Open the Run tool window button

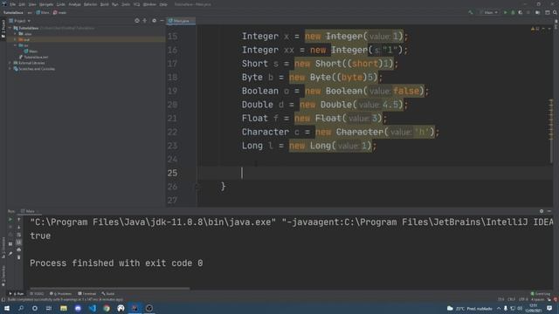click(x=16, y=294)
